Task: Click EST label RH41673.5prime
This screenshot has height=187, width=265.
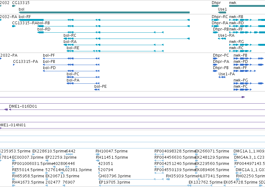Action: tap(28, 182)
